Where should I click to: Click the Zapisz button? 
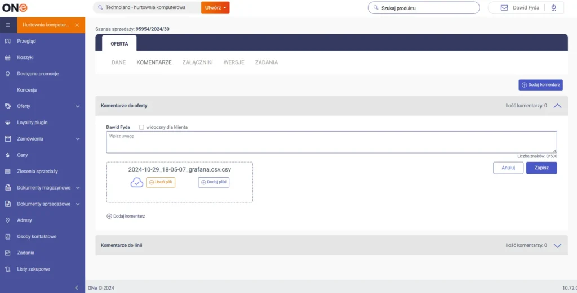(542, 168)
